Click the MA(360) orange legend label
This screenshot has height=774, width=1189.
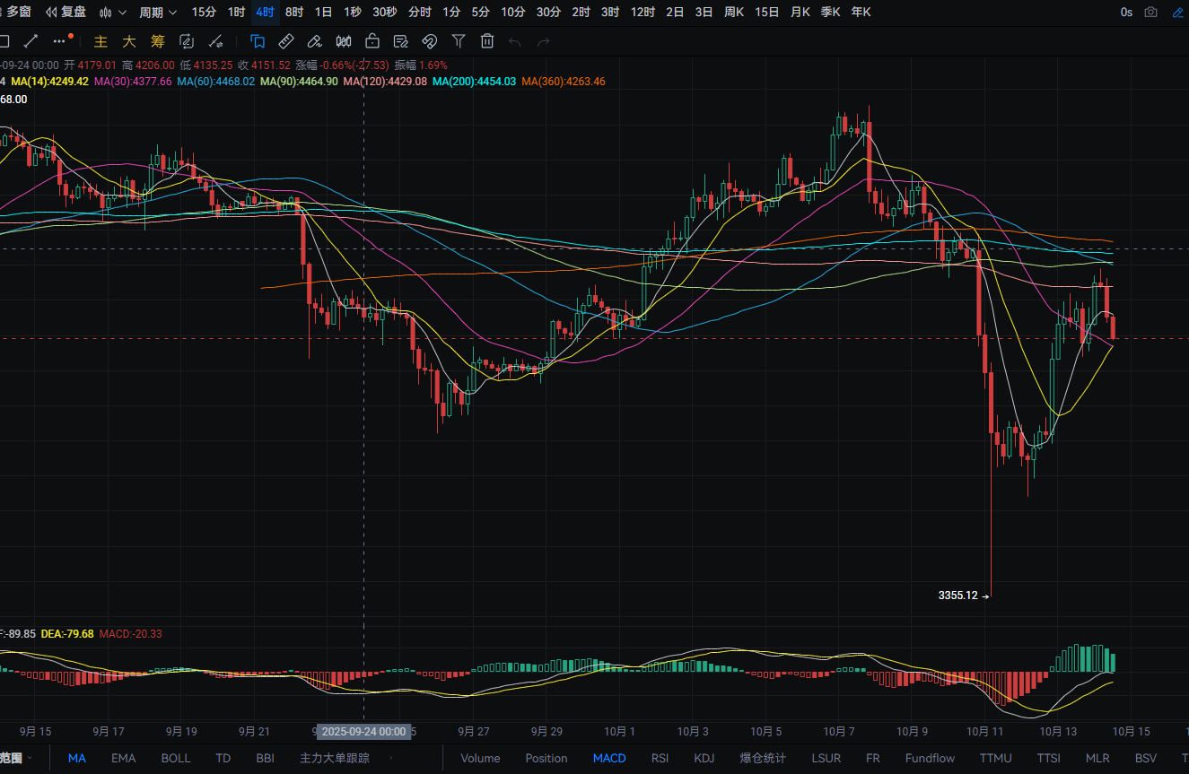563,82
